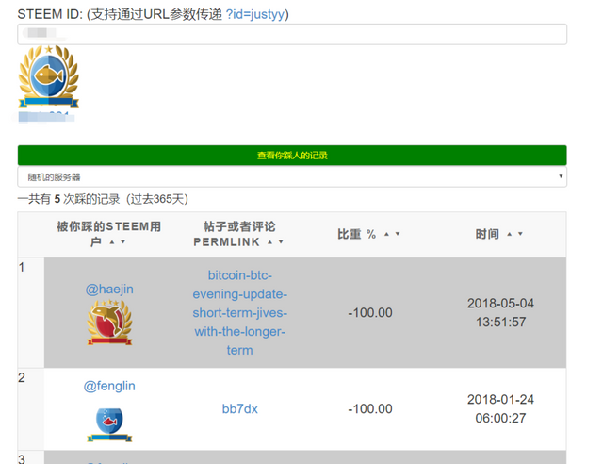
Task: Sort 时间 column descending arrow
Action: point(520,234)
